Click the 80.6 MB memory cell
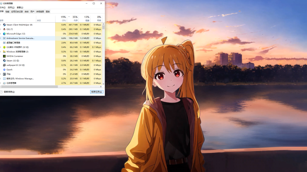 click(x=73, y=43)
